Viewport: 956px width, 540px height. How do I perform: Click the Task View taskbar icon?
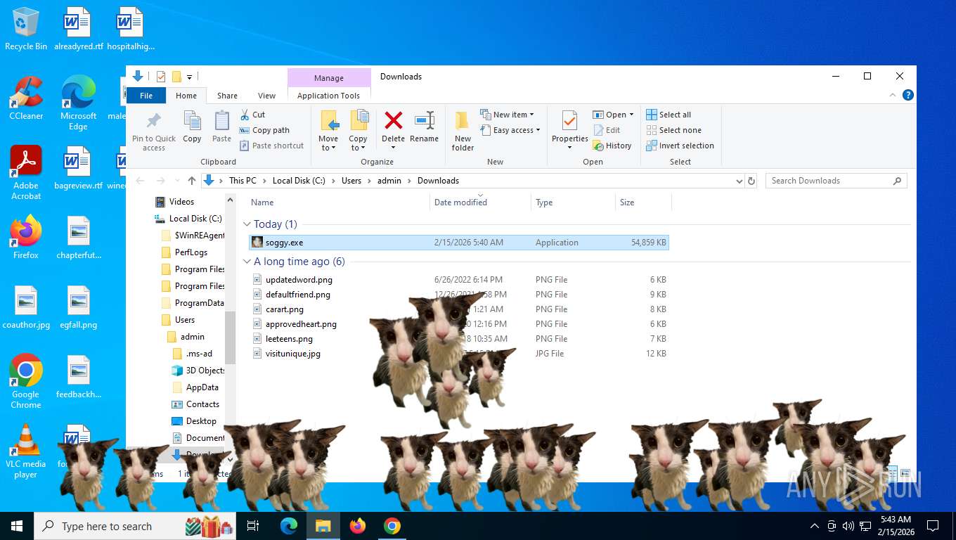(x=253, y=526)
